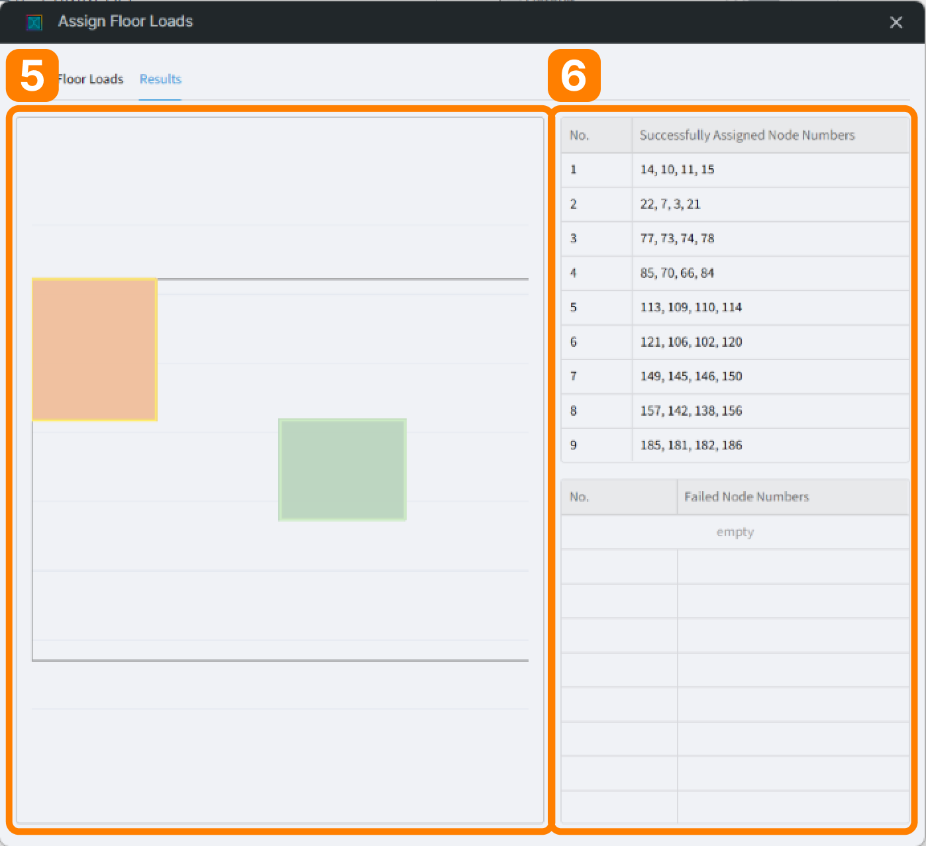
Task: Click the empty cell in Failed Node table
Action: [734, 532]
